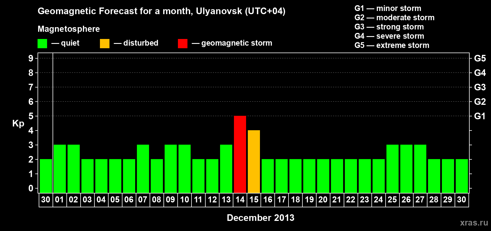Viewport: 491px width, 231px height.
Task: Click the date label 29 on the axis
Action: tap(448, 200)
